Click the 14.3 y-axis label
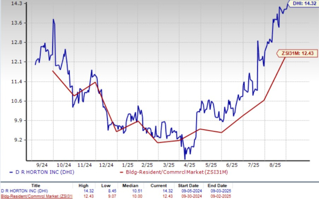The image size is (319, 199). click(16, 4)
